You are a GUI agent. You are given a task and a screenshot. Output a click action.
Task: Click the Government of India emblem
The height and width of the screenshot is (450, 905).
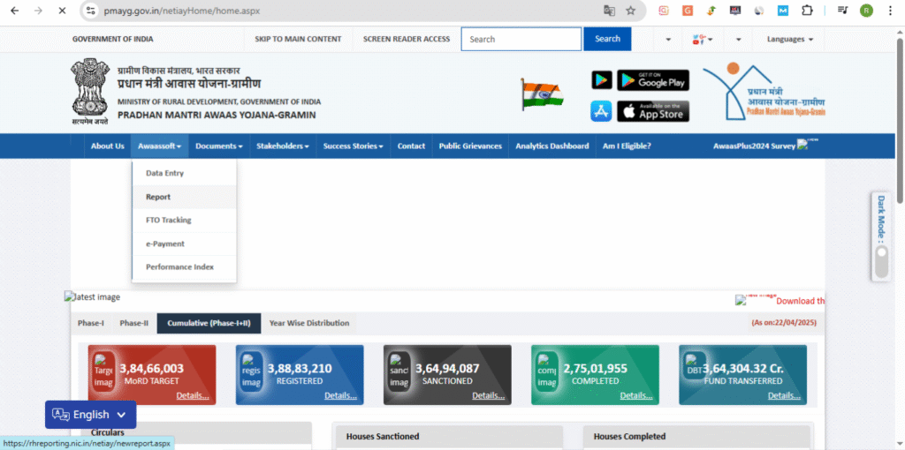[x=90, y=91]
